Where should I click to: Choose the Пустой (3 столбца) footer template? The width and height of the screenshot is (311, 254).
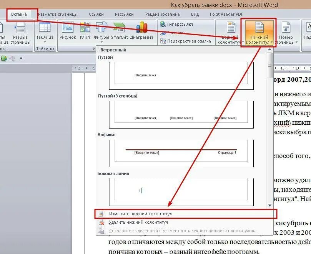tap(181, 115)
